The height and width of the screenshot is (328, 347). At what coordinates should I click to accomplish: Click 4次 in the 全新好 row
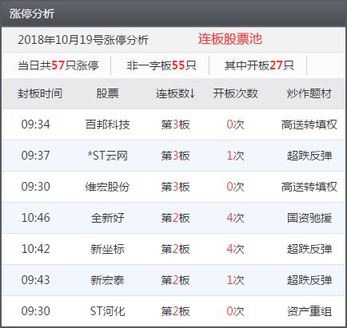[x=235, y=218]
